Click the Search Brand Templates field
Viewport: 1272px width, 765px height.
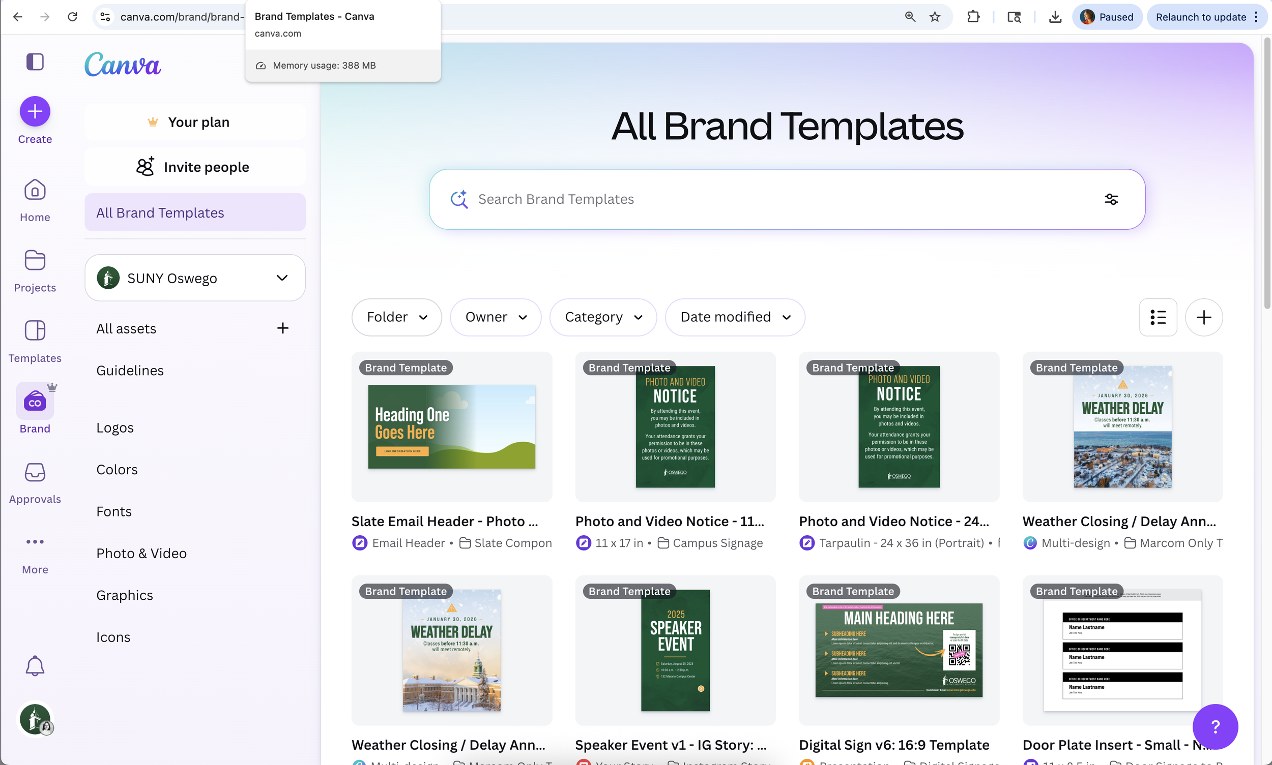(x=774, y=199)
